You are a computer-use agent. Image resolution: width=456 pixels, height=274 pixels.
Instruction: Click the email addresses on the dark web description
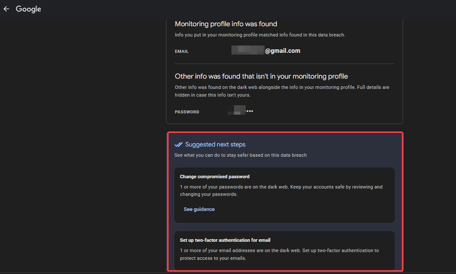279,254
